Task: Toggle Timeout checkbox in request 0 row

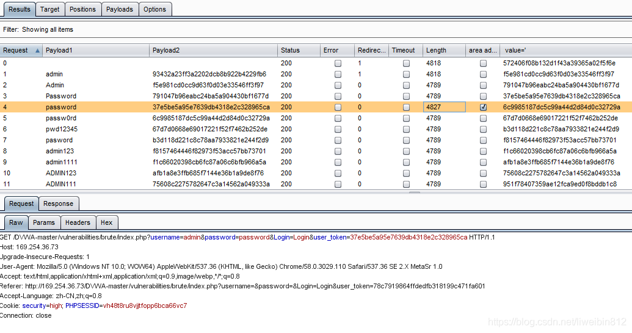Action: pyautogui.click(x=406, y=64)
